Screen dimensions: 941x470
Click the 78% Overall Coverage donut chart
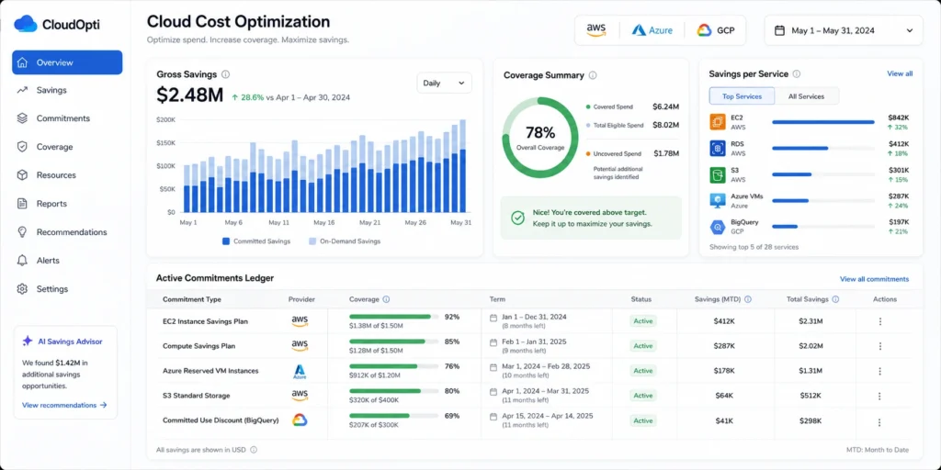click(x=540, y=137)
